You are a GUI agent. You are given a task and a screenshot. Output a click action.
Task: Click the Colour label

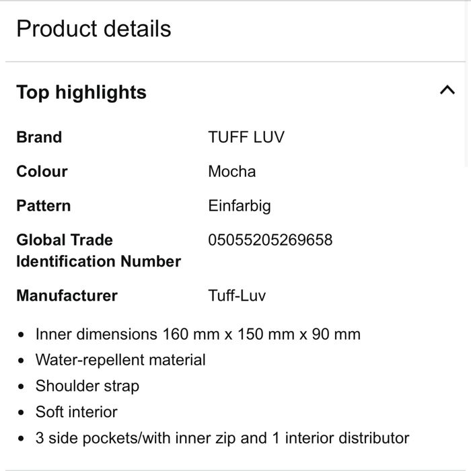click(x=42, y=172)
